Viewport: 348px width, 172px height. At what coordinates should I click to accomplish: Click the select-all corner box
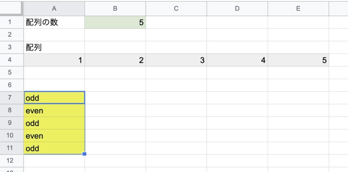point(12,8)
